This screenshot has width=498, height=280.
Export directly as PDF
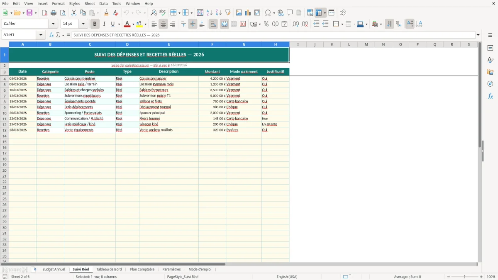click(x=44, y=13)
